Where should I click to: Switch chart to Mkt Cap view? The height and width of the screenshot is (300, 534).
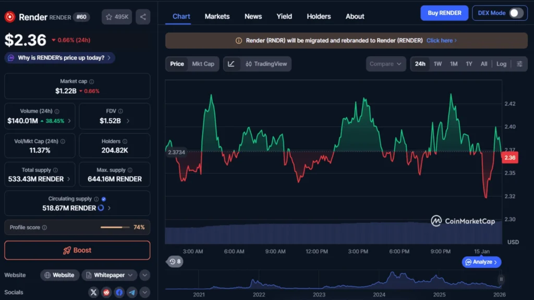tap(203, 64)
